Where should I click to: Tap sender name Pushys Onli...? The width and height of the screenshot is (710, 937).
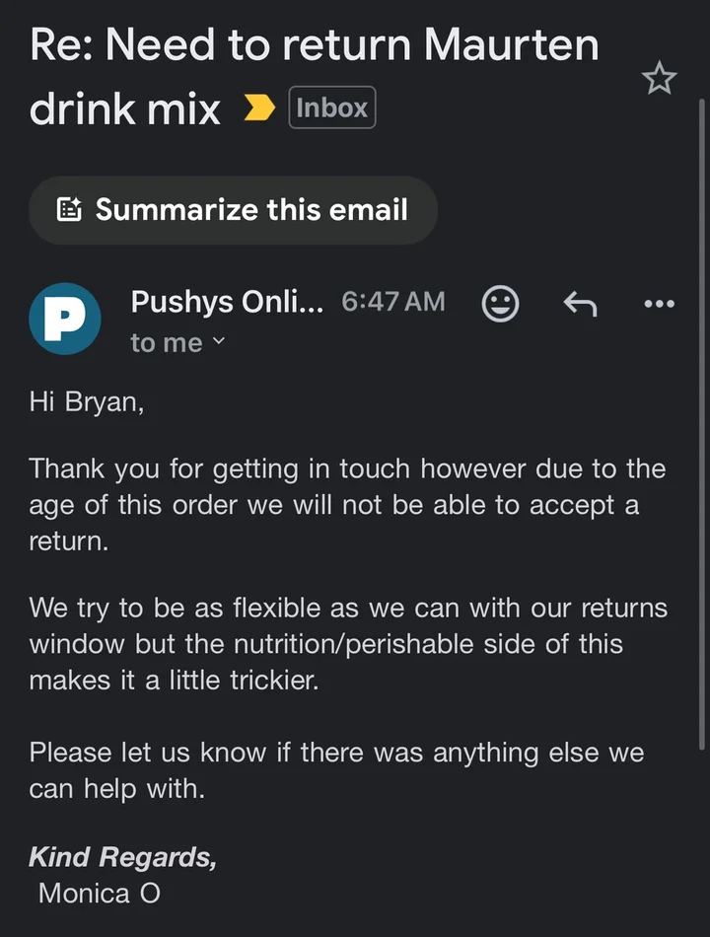[227, 302]
